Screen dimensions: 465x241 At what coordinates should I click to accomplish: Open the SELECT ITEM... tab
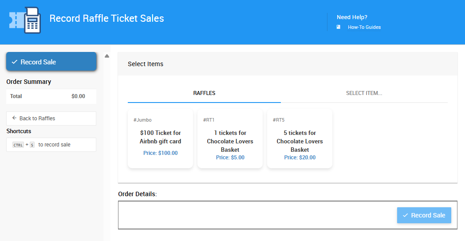pos(364,93)
